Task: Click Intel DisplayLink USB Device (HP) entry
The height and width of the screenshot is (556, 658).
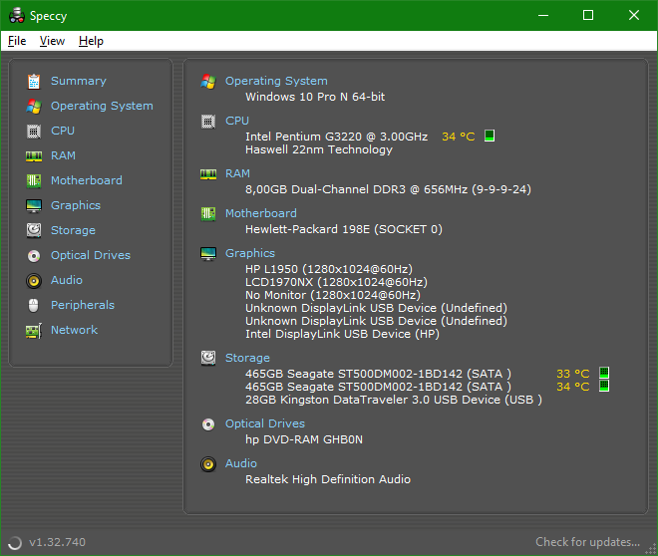Action: coord(342,334)
